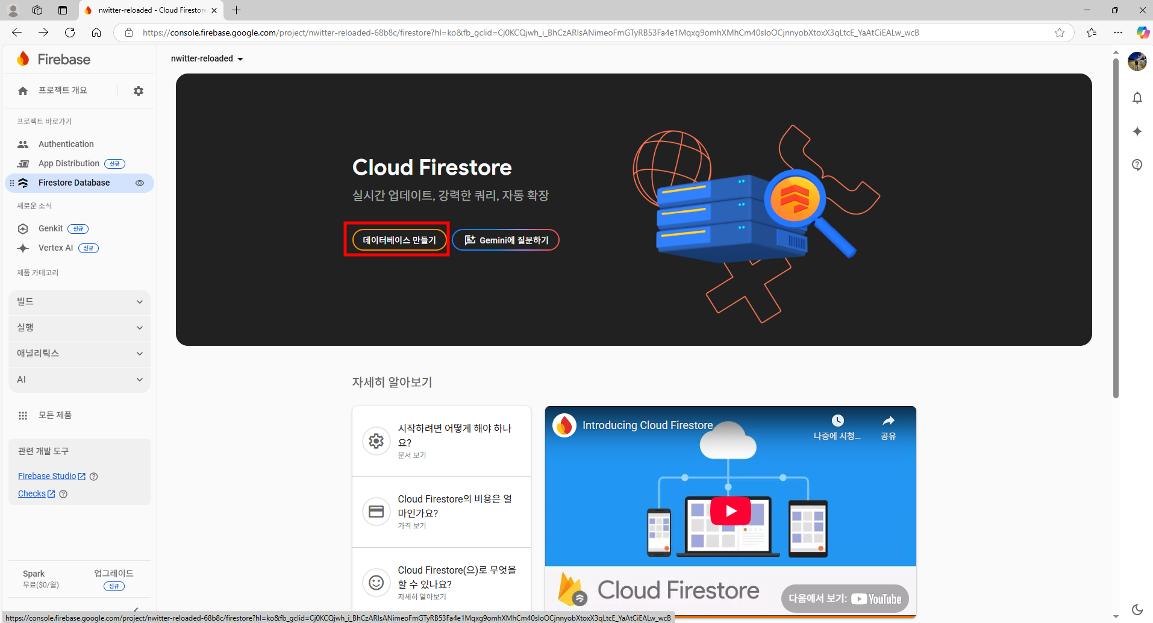The width and height of the screenshot is (1153, 623).
Task: Click the page vertical scrollbar
Action: (1116, 229)
